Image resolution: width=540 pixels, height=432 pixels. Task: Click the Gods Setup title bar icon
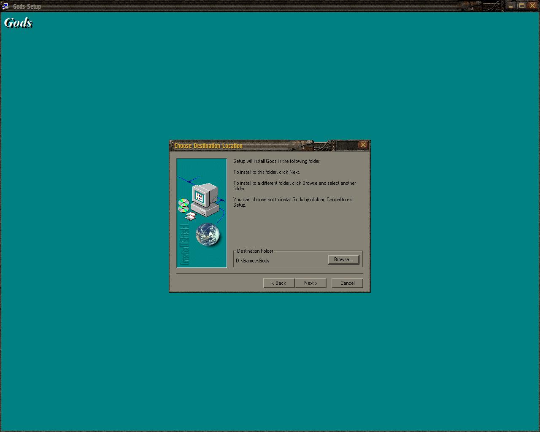coord(5,6)
